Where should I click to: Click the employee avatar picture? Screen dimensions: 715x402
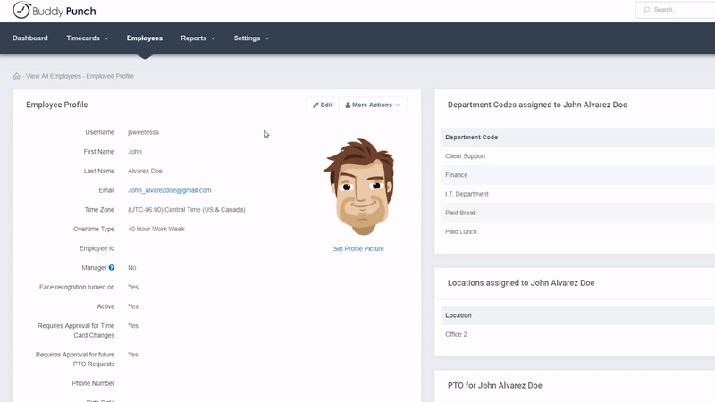coord(359,187)
